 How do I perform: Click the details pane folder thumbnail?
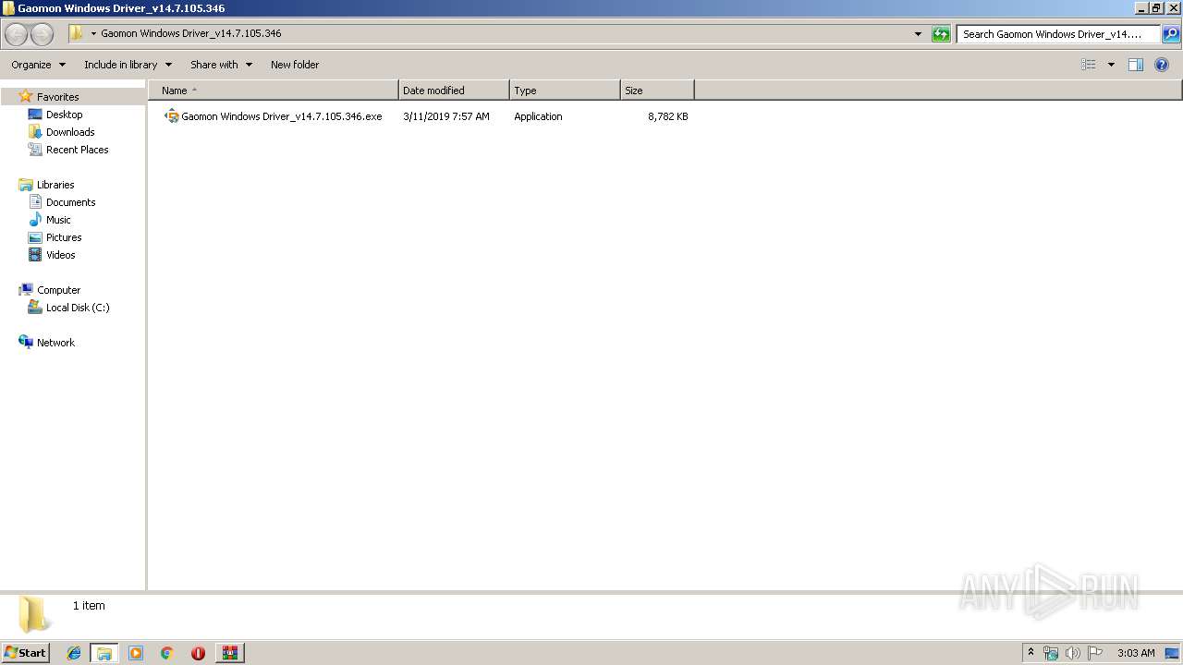coord(34,614)
